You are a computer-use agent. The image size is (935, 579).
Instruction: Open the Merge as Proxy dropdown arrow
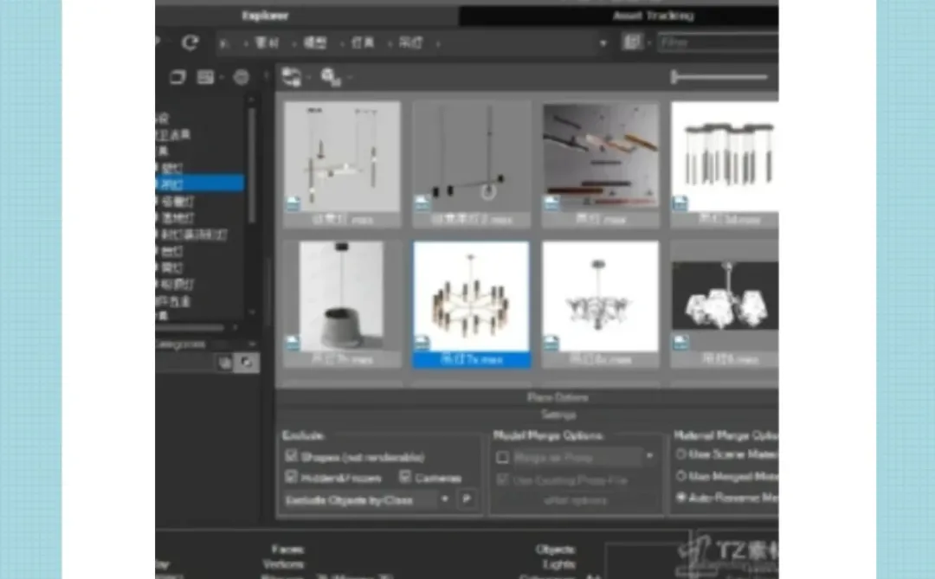(649, 457)
